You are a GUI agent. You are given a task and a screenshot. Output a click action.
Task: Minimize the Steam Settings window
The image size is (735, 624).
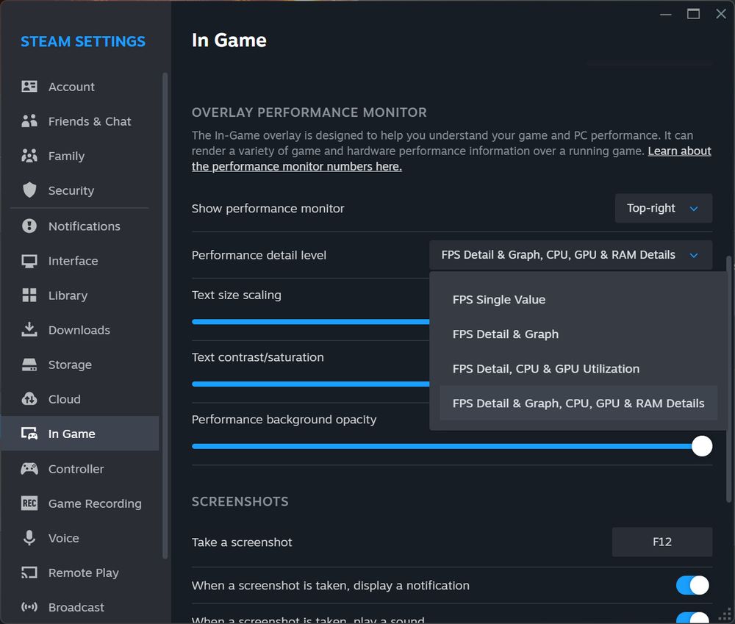coord(666,14)
